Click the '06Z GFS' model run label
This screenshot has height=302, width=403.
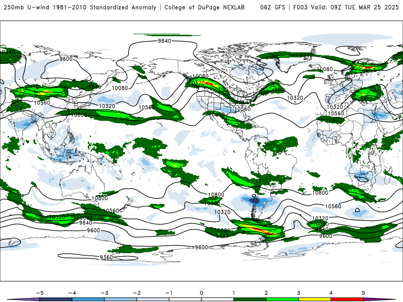click(x=273, y=7)
